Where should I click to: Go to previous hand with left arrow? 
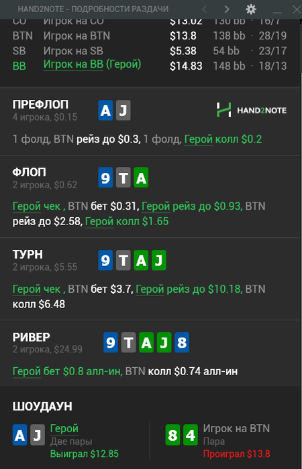205,9
